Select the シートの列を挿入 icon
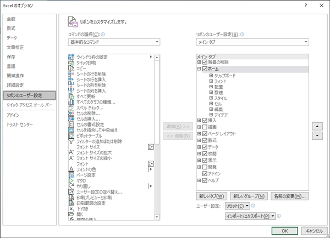 (71, 90)
